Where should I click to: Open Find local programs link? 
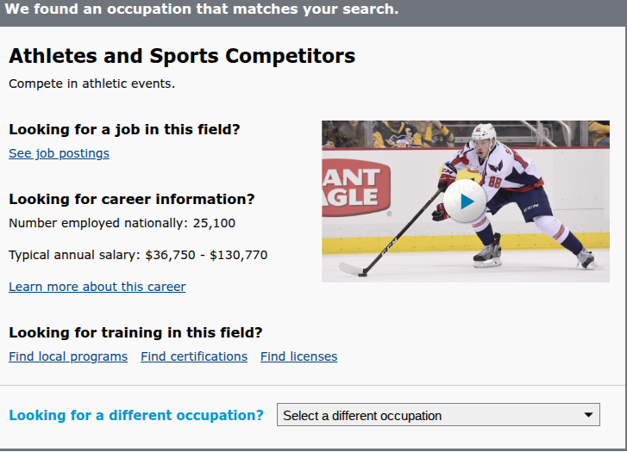coord(68,356)
